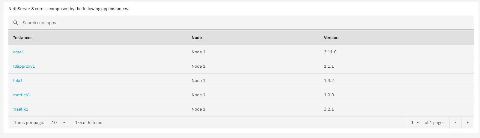This screenshot has height=138, width=480.
Task: Open the core1 instance link
Action: [19, 52]
